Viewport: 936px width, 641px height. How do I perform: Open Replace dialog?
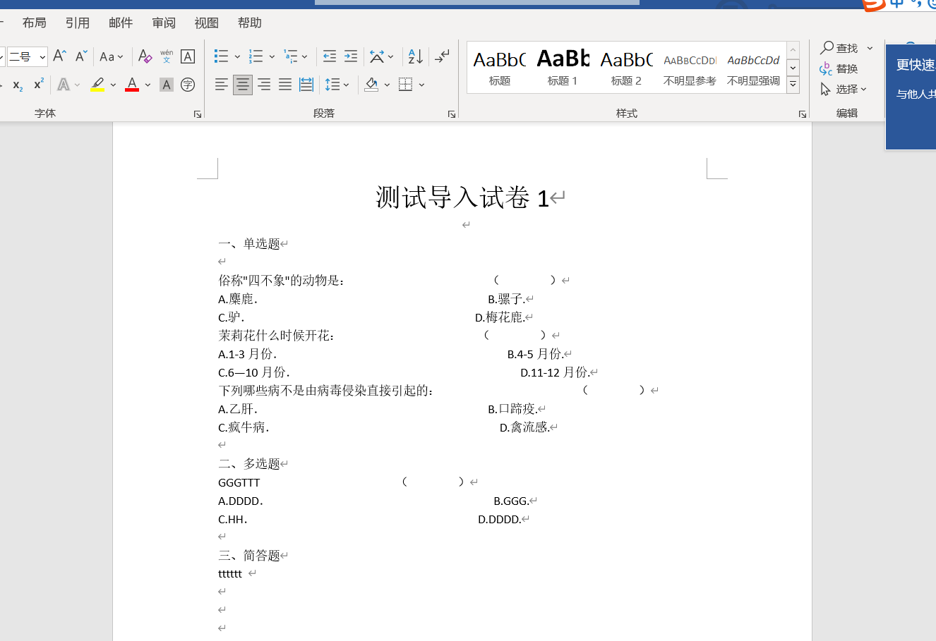coord(839,68)
